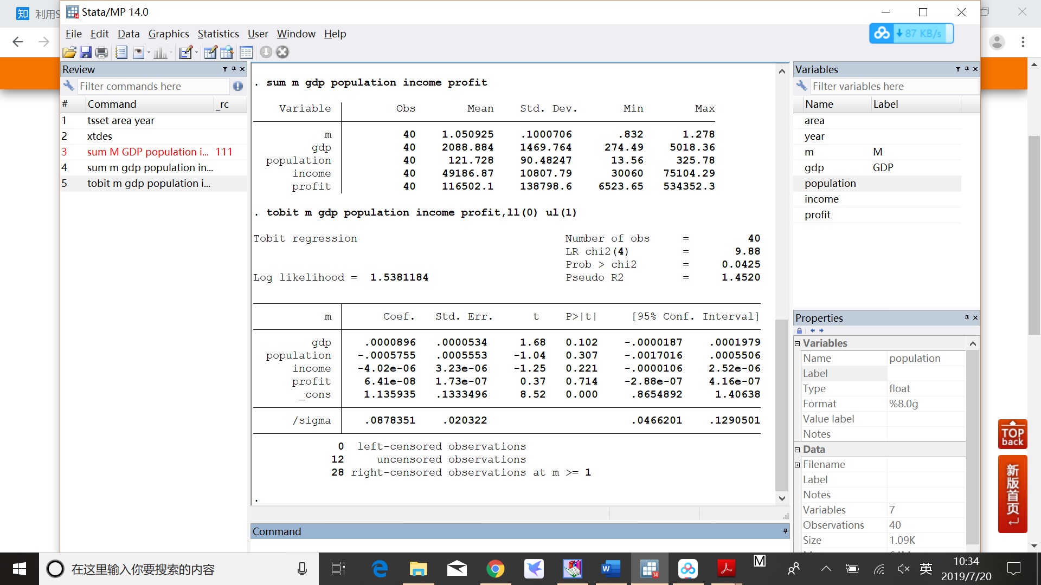Screen dimensions: 1041x585
Task: Open the Statistics menu
Action: click(218, 34)
